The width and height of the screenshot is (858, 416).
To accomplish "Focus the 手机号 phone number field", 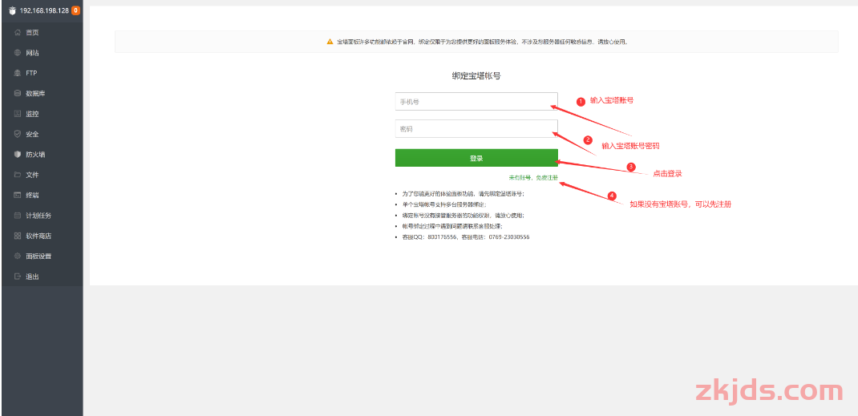I will tap(476, 102).
